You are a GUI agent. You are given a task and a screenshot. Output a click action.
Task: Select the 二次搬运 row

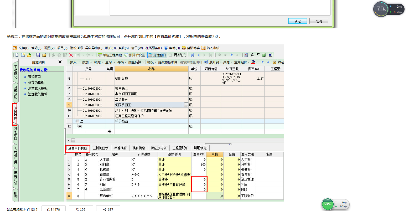175,99
